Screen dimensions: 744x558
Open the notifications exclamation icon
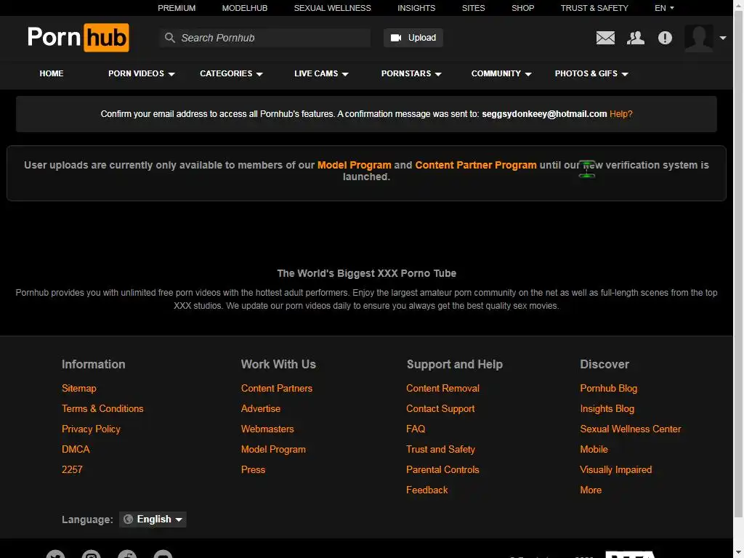click(665, 38)
